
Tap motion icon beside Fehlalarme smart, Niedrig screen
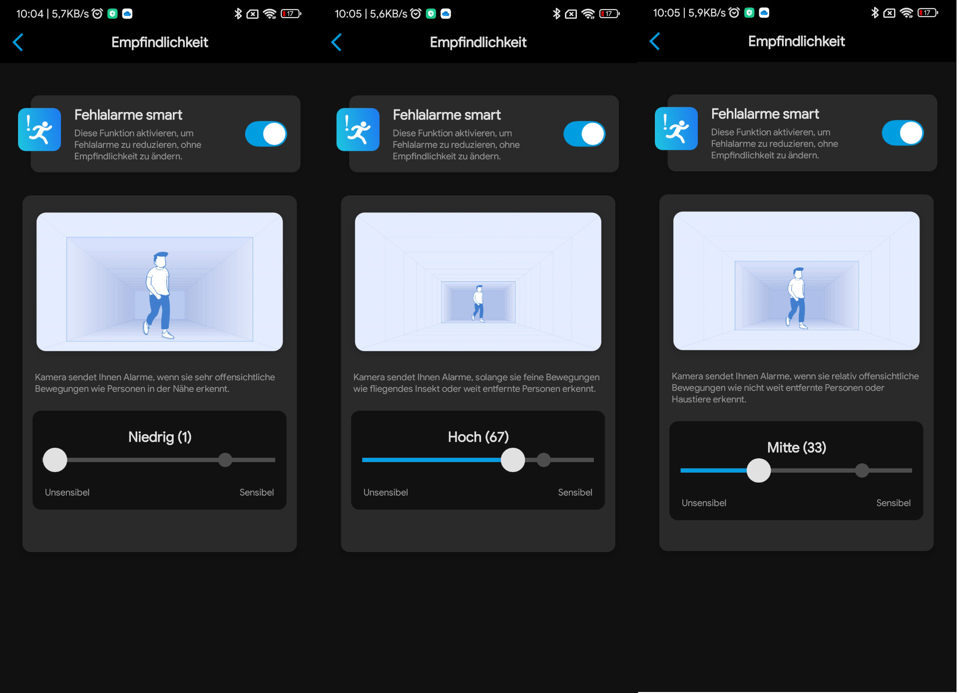click(x=39, y=130)
